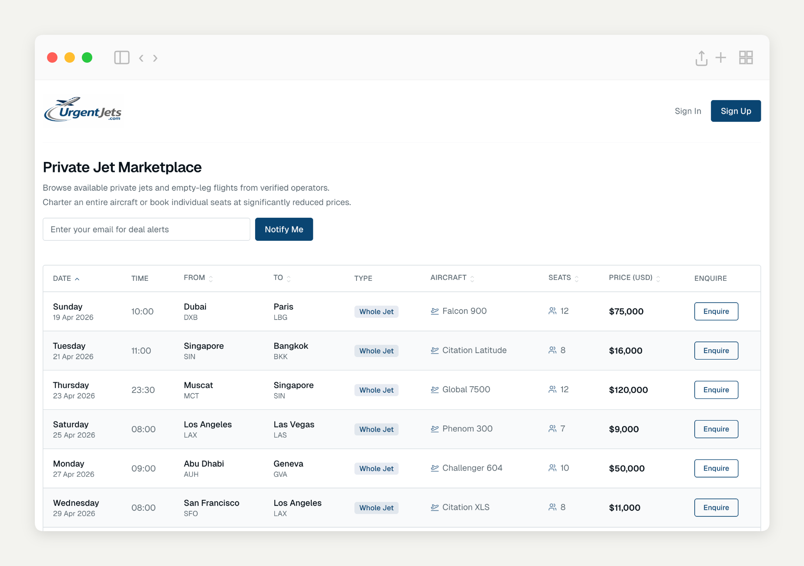Open a new tab with plus icon
This screenshot has height=566, width=804.
(x=721, y=57)
